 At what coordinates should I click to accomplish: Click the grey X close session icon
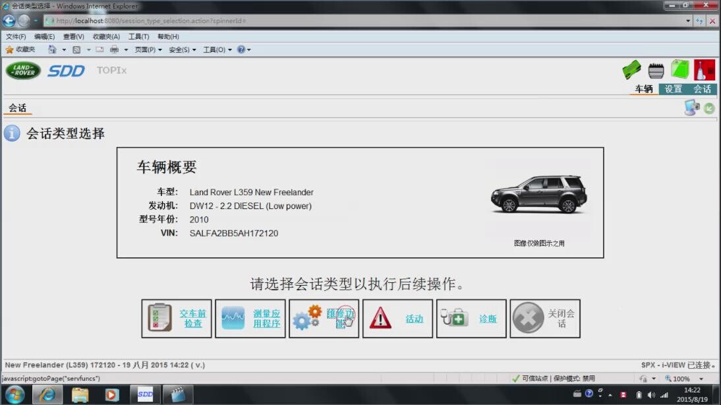coord(528,317)
